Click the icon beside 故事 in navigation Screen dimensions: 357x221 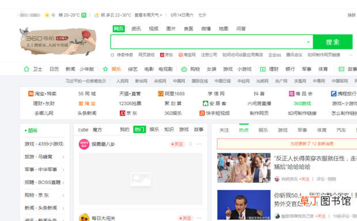point(341,69)
